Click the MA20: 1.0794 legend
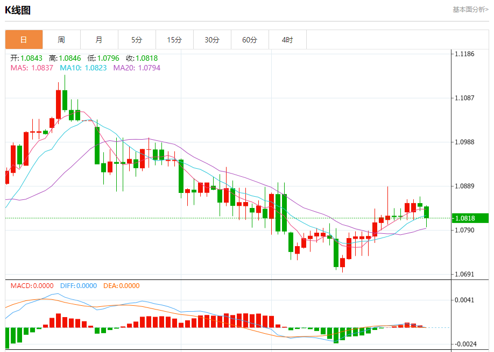Viewport: 494px width, 352px height. click(x=137, y=68)
